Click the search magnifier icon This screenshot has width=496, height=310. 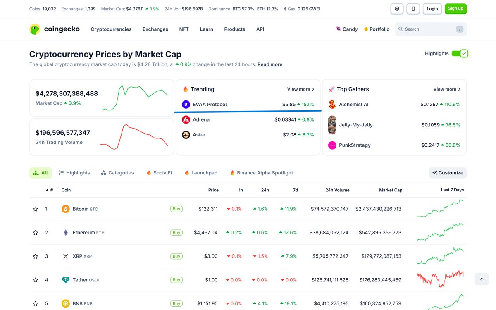click(x=401, y=29)
